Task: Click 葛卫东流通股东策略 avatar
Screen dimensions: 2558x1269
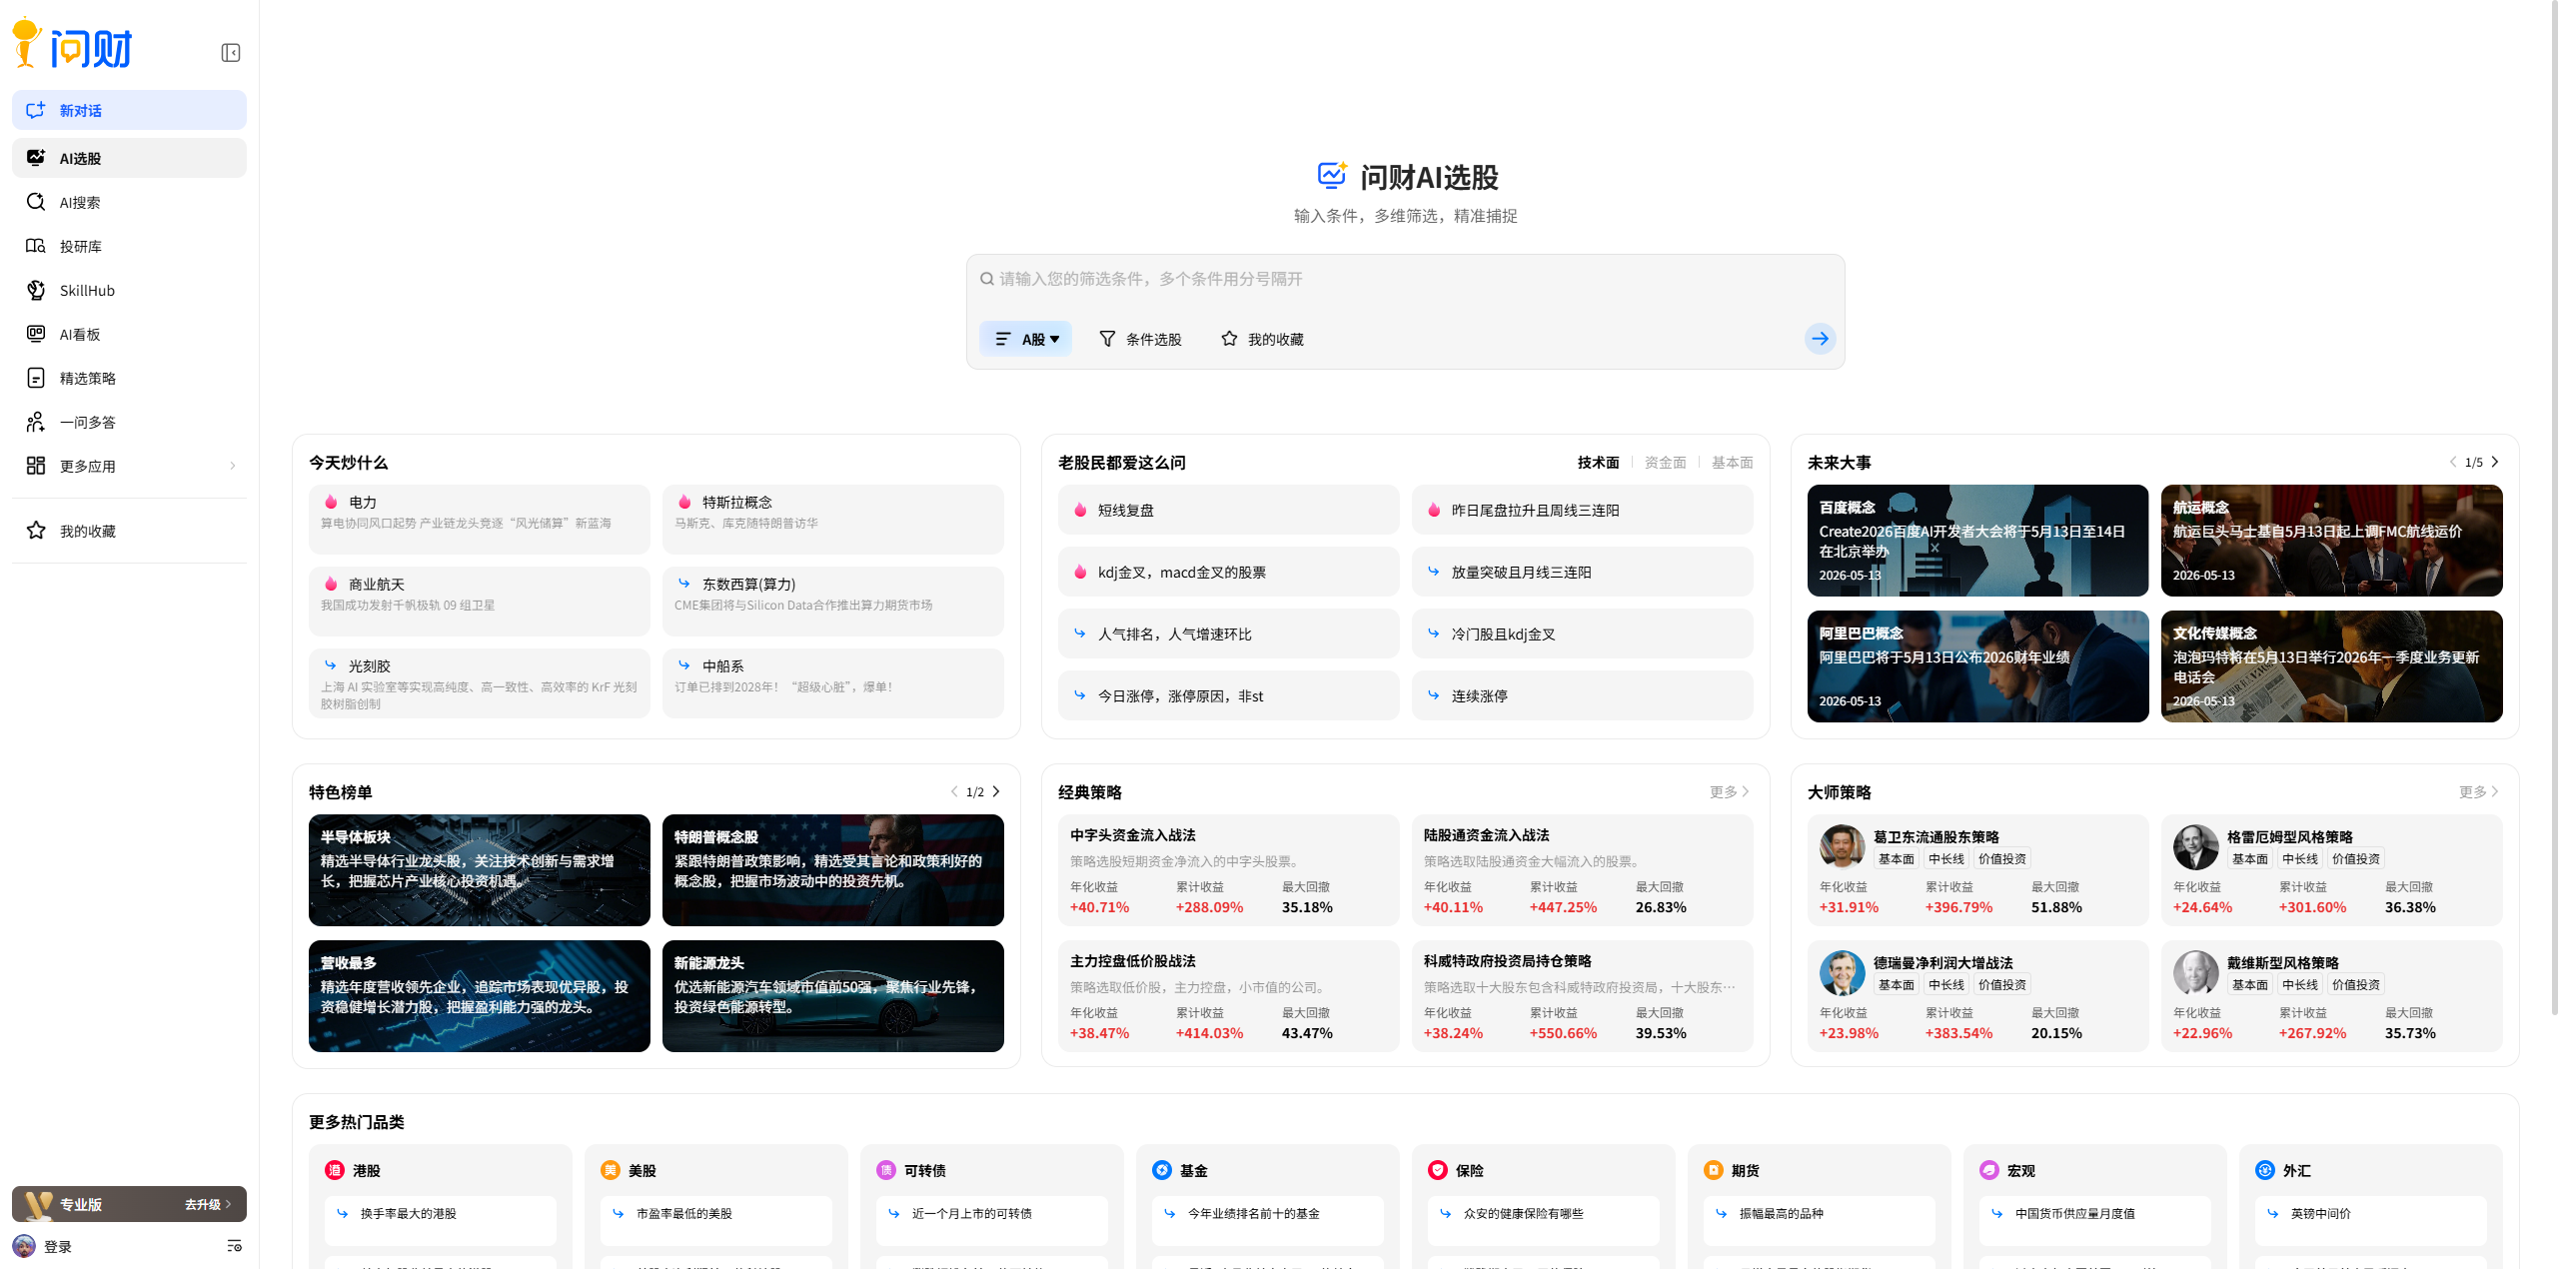Action: [x=1843, y=847]
